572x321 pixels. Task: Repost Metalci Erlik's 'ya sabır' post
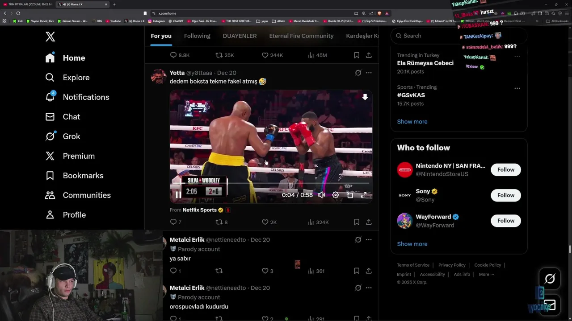coord(219,271)
